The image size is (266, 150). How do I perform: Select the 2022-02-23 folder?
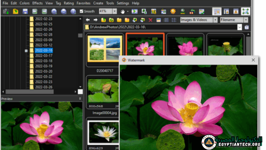tap(44, 19)
